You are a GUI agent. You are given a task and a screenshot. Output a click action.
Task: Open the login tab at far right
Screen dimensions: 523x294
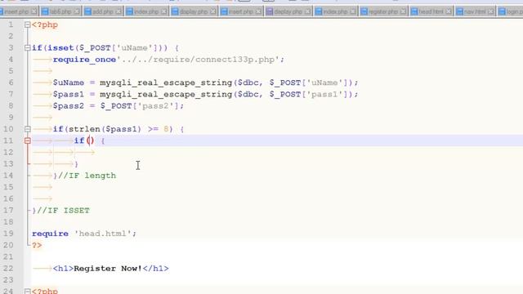pos(510,11)
